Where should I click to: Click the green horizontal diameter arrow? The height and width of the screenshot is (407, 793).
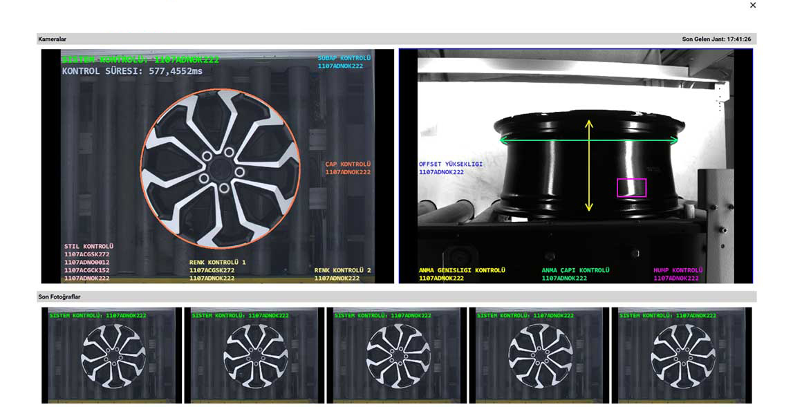pyautogui.click(x=588, y=140)
